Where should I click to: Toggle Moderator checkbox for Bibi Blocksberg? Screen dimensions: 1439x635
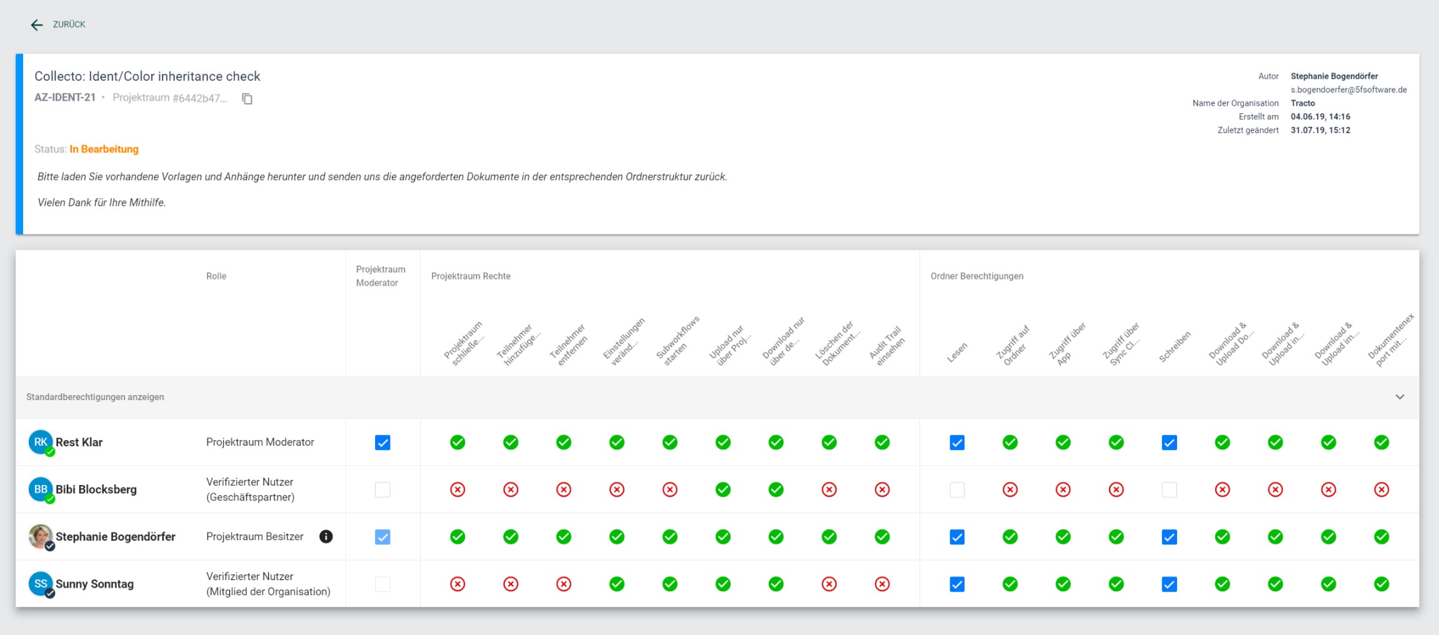pos(383,489)
